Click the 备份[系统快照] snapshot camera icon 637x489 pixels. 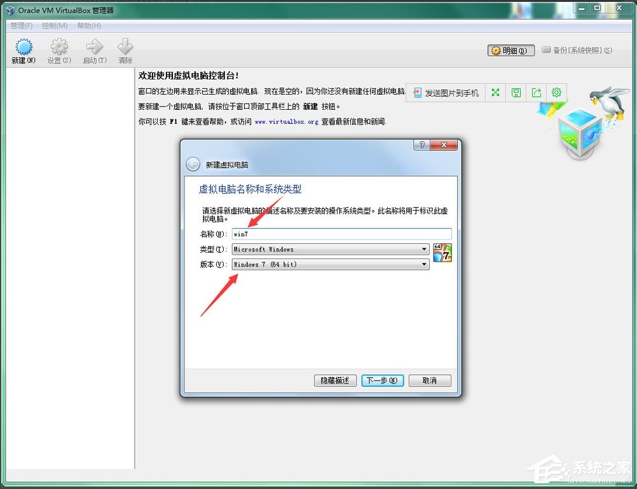pos(547,50)
